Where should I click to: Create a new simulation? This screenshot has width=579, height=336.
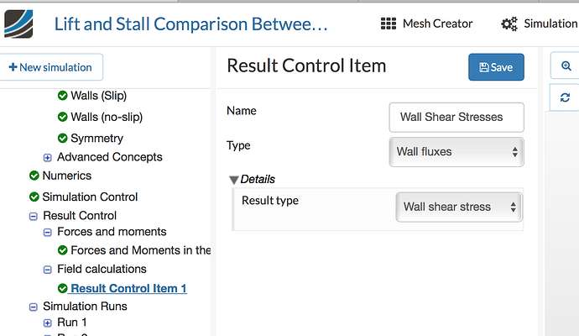[50, 66]
